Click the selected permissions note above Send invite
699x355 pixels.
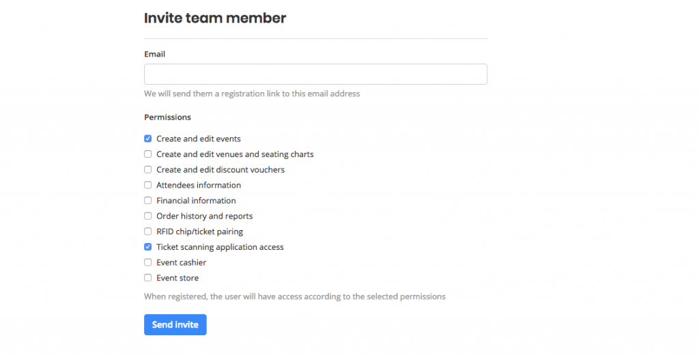coord(294,297)
